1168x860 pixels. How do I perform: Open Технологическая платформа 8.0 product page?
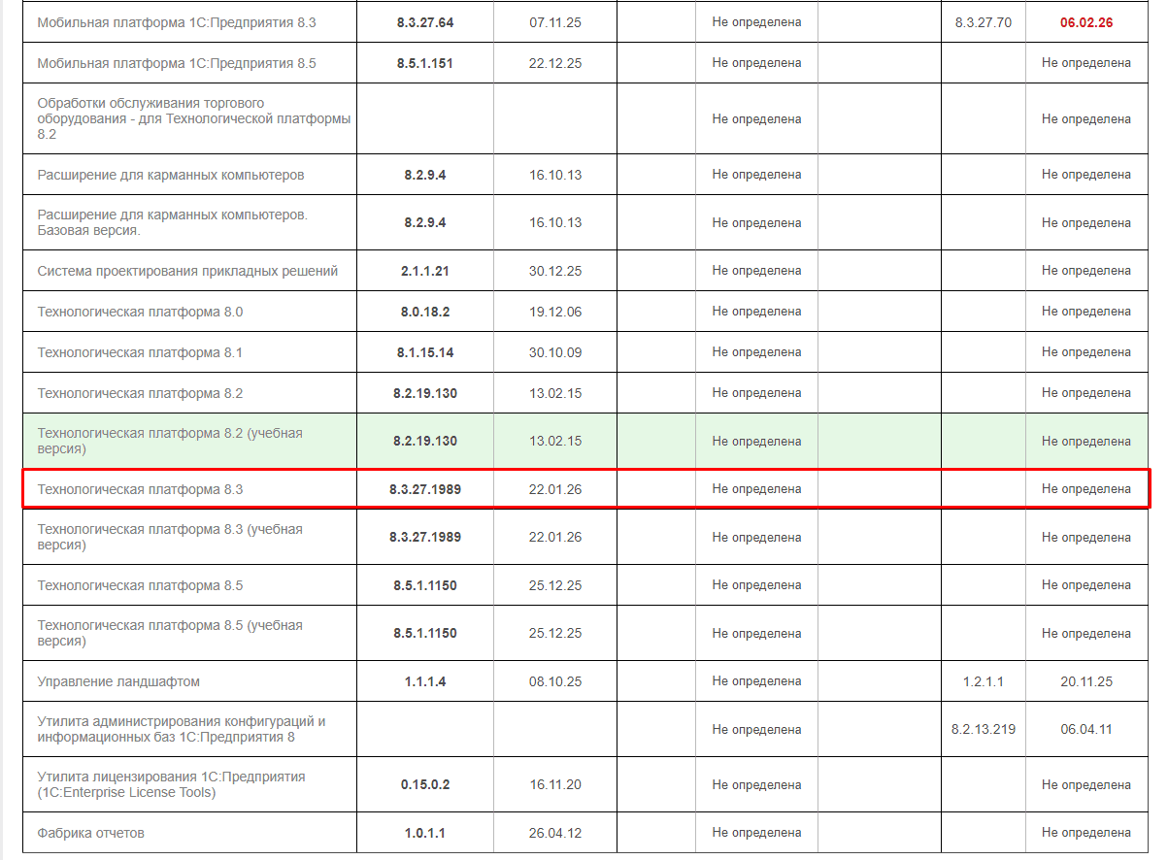point(140,312)
